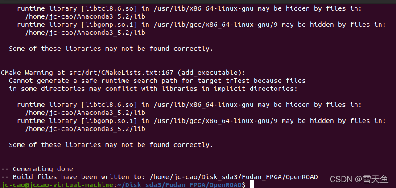The image size is (396, 188).
Task: Click the terminal cursor block after the prompt
Action: 252,185
